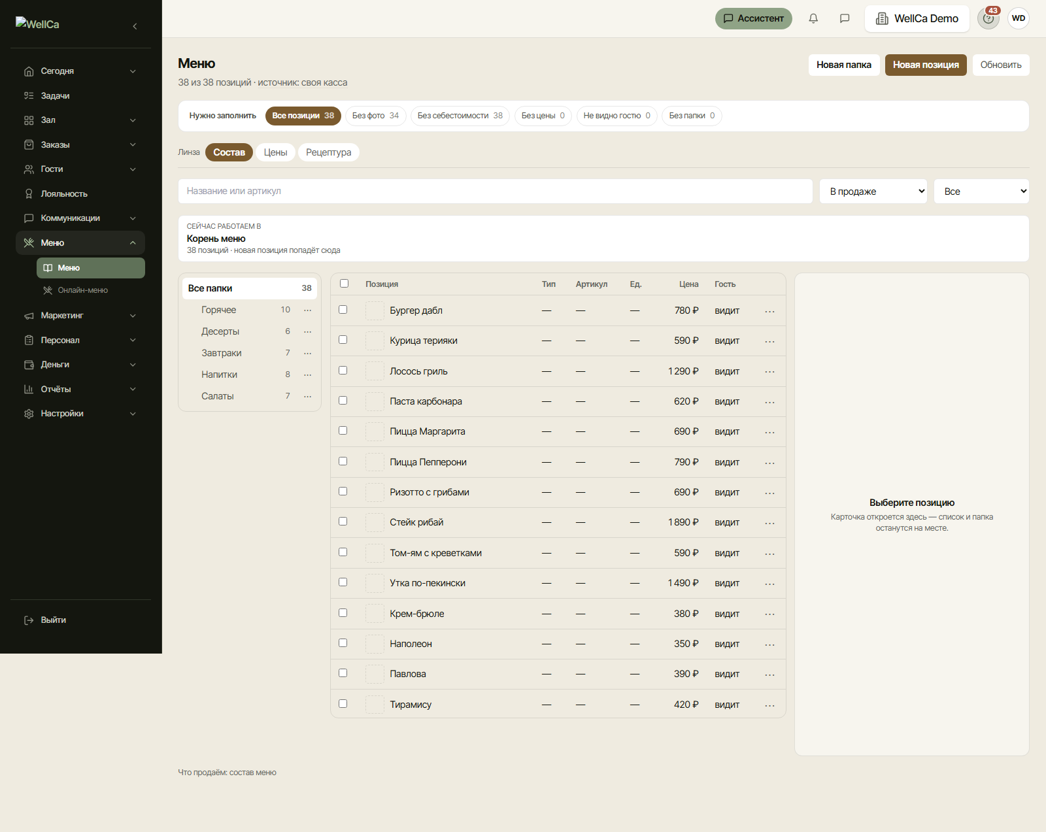Open help icon with badge 43
Image resolution: width=1046 pixels, height=832 pixels.
coord(988,18)
